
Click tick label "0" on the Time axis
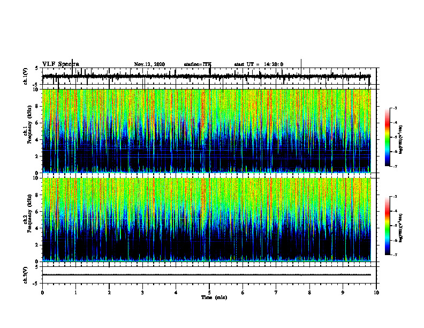point(42,293)
